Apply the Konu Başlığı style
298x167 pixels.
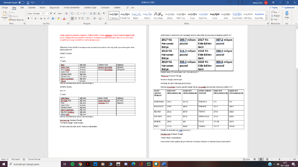(159, 15)
